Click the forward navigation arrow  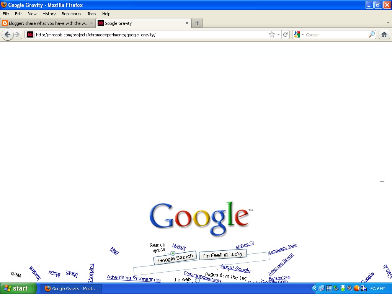tap(17, 34)
